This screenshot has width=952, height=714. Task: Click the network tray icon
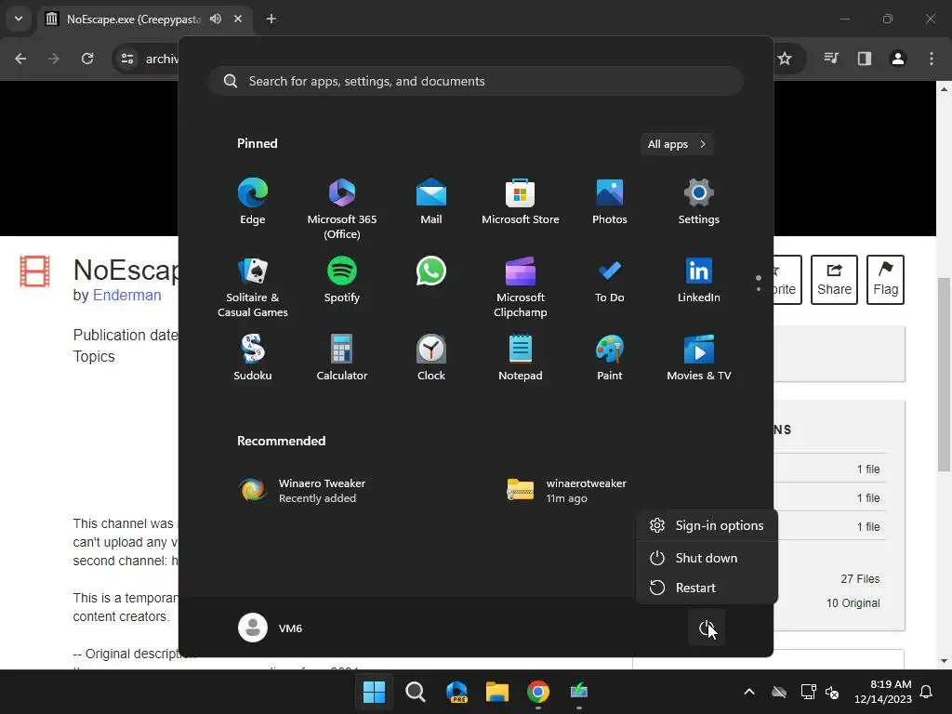click(808, 692)
